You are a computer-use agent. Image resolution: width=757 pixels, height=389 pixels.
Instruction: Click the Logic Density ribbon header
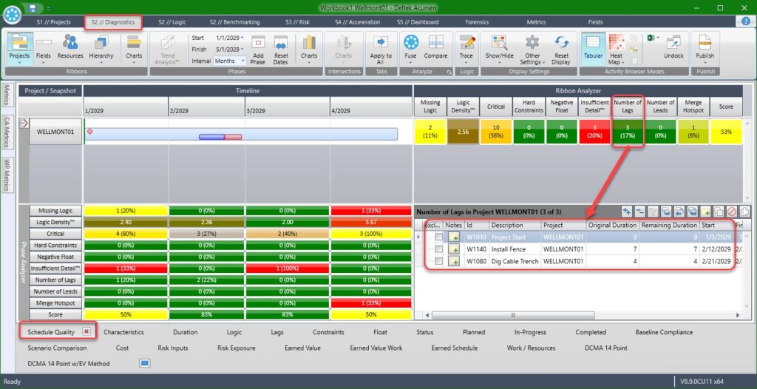pyautogui.click(x=463, y=106)
